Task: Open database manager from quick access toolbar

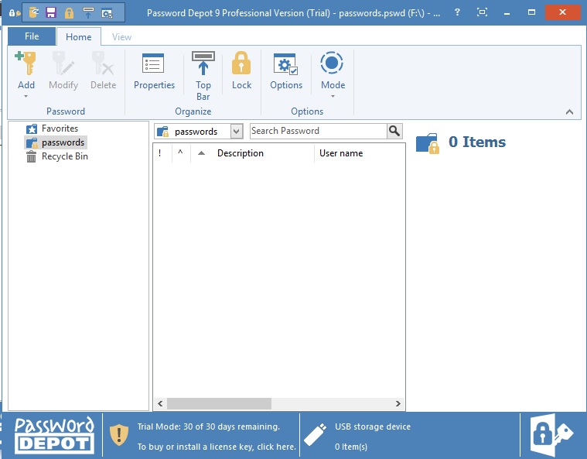Action: click(x=34, y=13)
